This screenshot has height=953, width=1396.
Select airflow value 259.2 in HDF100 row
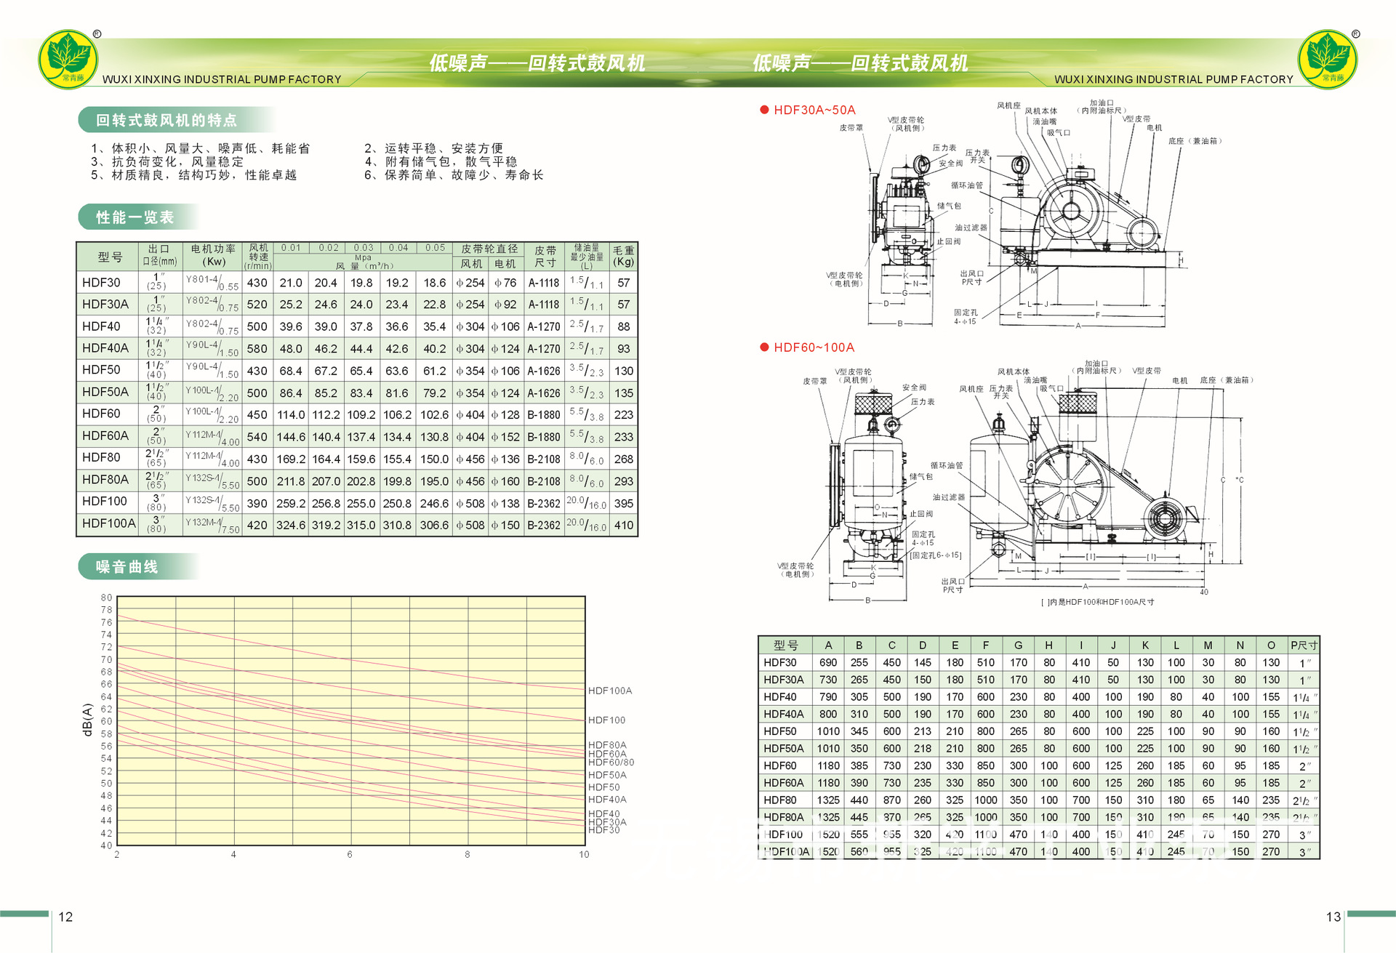pyautogui.click(x=291, y=503)
